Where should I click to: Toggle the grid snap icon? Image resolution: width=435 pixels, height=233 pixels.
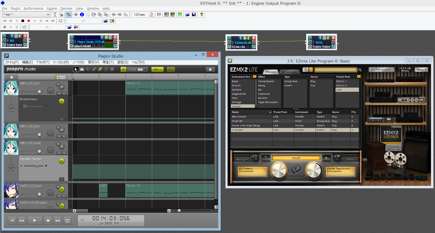click(x=123, y=70)
